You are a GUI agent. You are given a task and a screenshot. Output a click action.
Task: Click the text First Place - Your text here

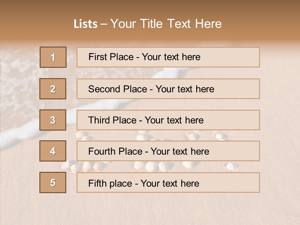pyautogui.click(x=144, y=57)
